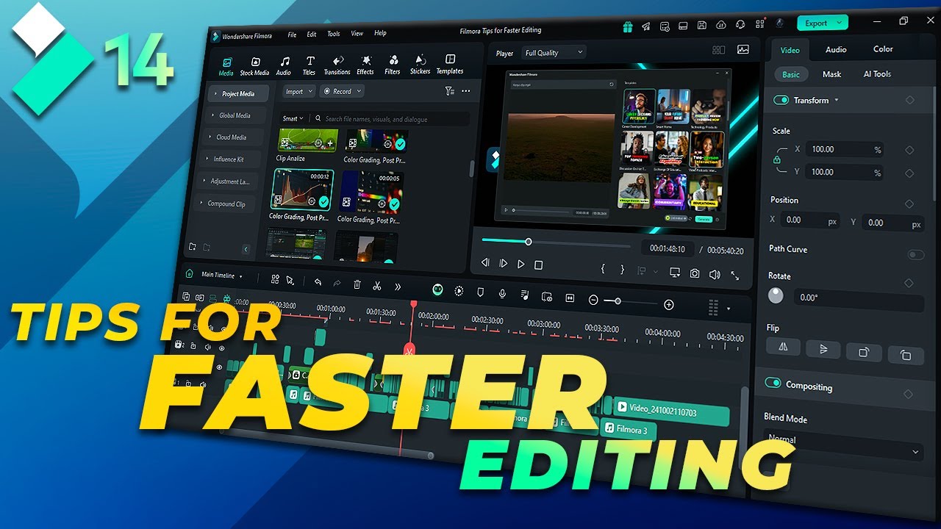Expand more timeline tools double chevron
941x529 pixels.
(398, 287)
